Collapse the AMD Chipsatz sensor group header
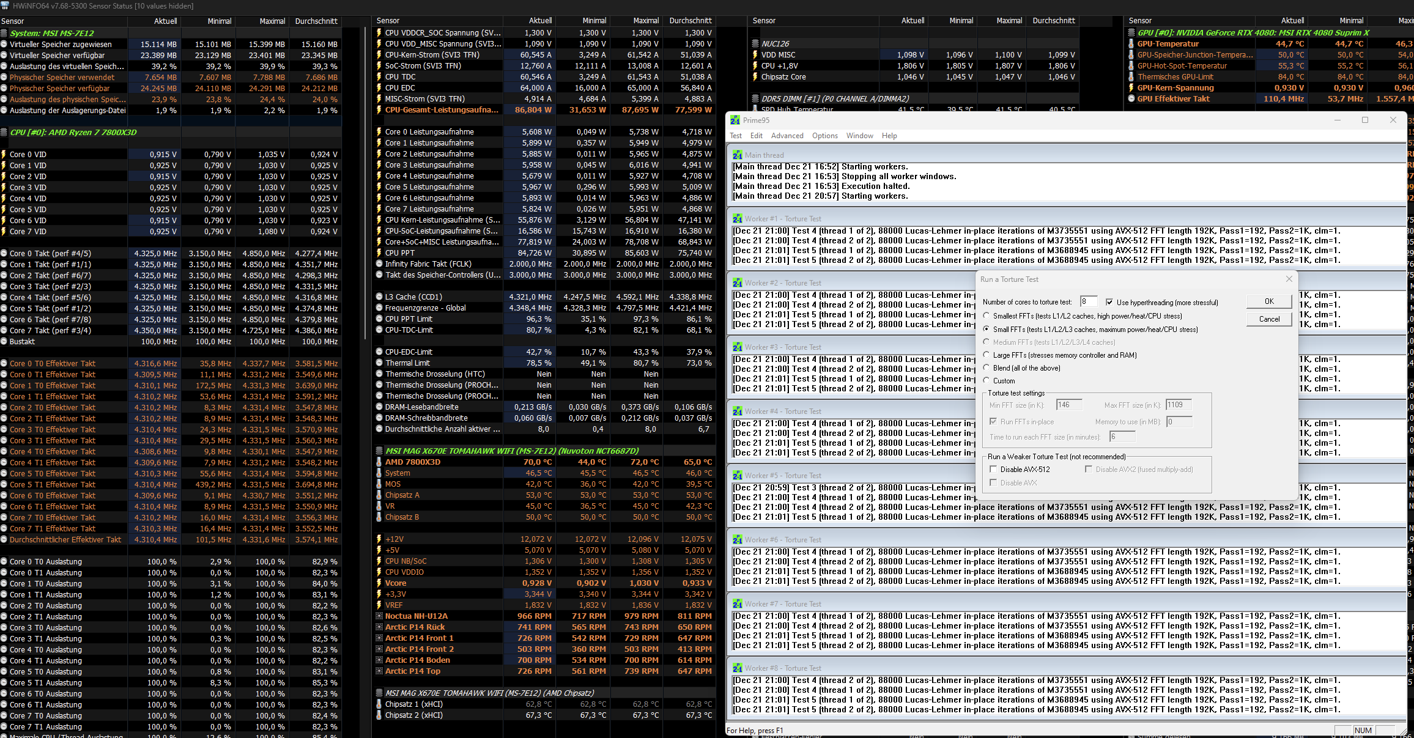Screen dimensions: 1414x738 coord(379,693)
